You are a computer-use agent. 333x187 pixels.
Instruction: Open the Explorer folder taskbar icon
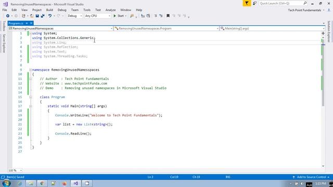click(31, 183)
